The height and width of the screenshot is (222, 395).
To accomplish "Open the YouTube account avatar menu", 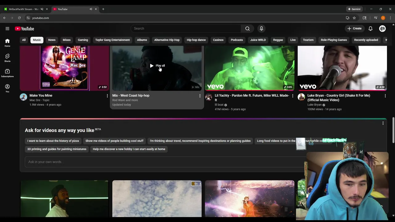I will point(382,29).
